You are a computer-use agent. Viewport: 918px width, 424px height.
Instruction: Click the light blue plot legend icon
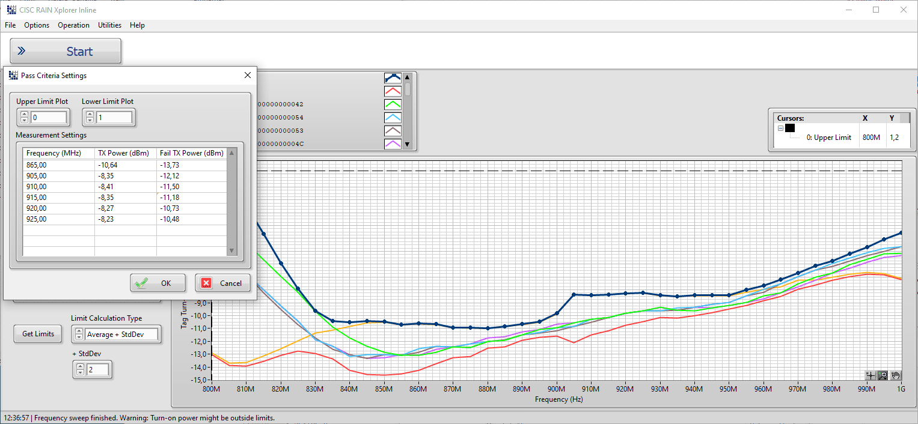point(393,118)
